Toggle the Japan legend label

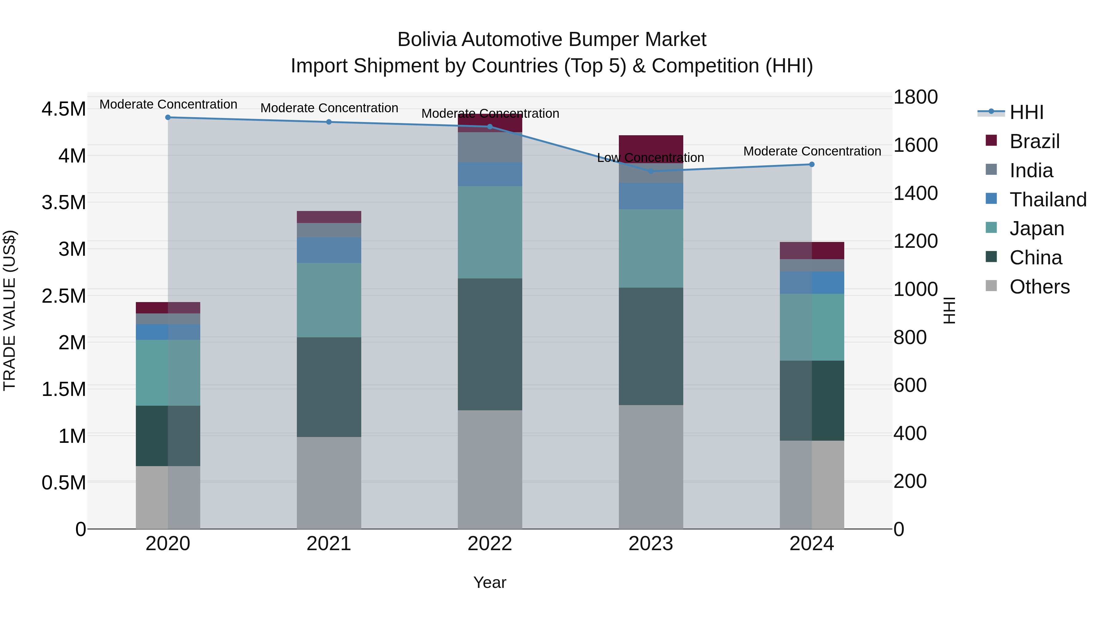point(1037,228)
